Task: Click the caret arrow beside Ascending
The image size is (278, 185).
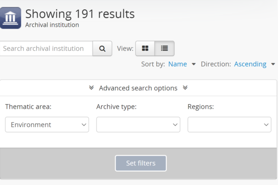Action: click(x=273, y=64)
